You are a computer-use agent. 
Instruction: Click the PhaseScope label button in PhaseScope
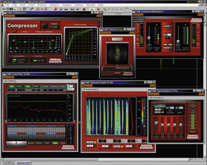[x=117, y=39]
